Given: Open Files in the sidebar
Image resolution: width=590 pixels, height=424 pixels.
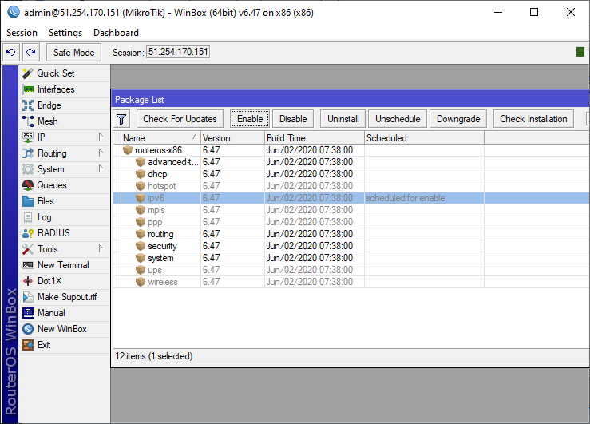Looking at the screenshot, I should (x=64, y=201).
